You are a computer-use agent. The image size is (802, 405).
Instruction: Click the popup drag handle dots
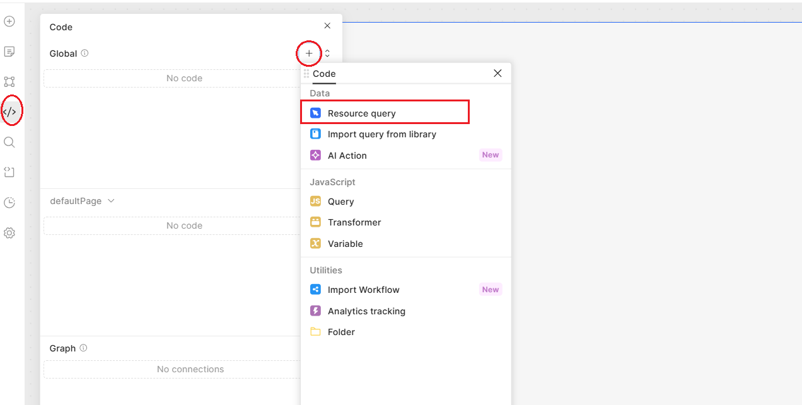[306, 74]
